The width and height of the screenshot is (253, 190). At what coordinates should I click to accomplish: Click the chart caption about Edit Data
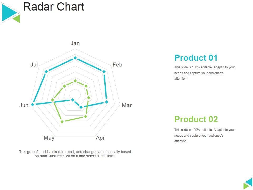point(75,154)
